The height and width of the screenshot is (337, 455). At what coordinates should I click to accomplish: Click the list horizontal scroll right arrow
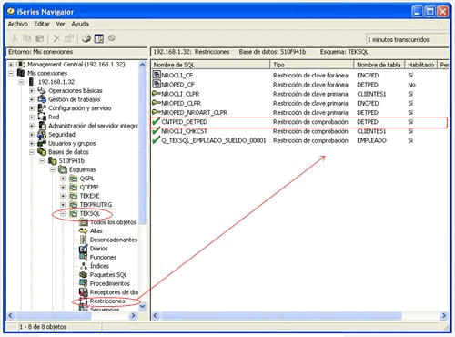click(x=444, y=316)
